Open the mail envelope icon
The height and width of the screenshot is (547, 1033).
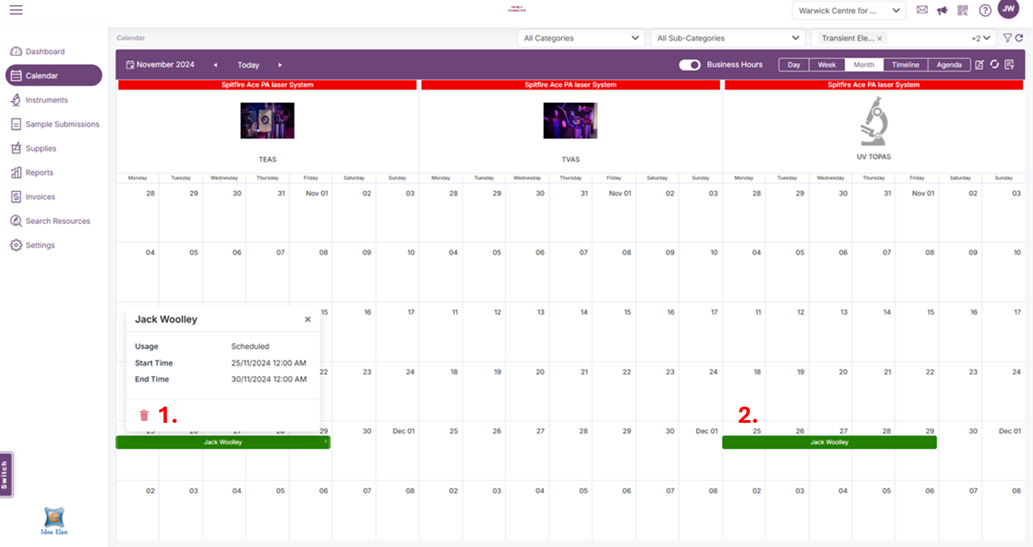(x=922, y=10)
